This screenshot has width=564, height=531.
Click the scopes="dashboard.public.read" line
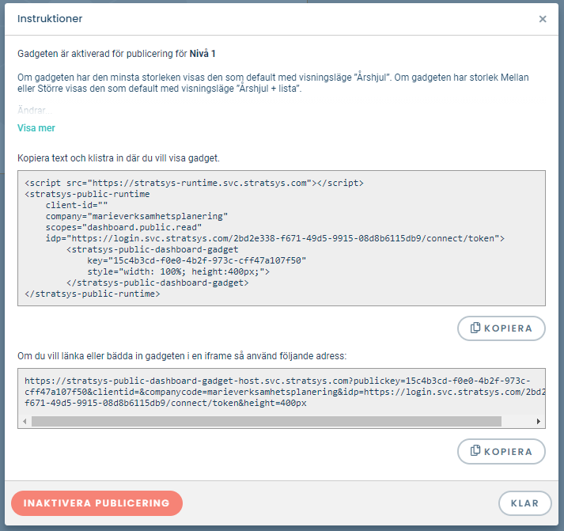tap(123, 227)
